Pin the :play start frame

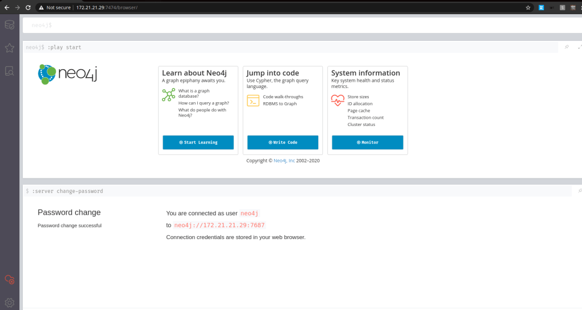[x=567, y=47]
